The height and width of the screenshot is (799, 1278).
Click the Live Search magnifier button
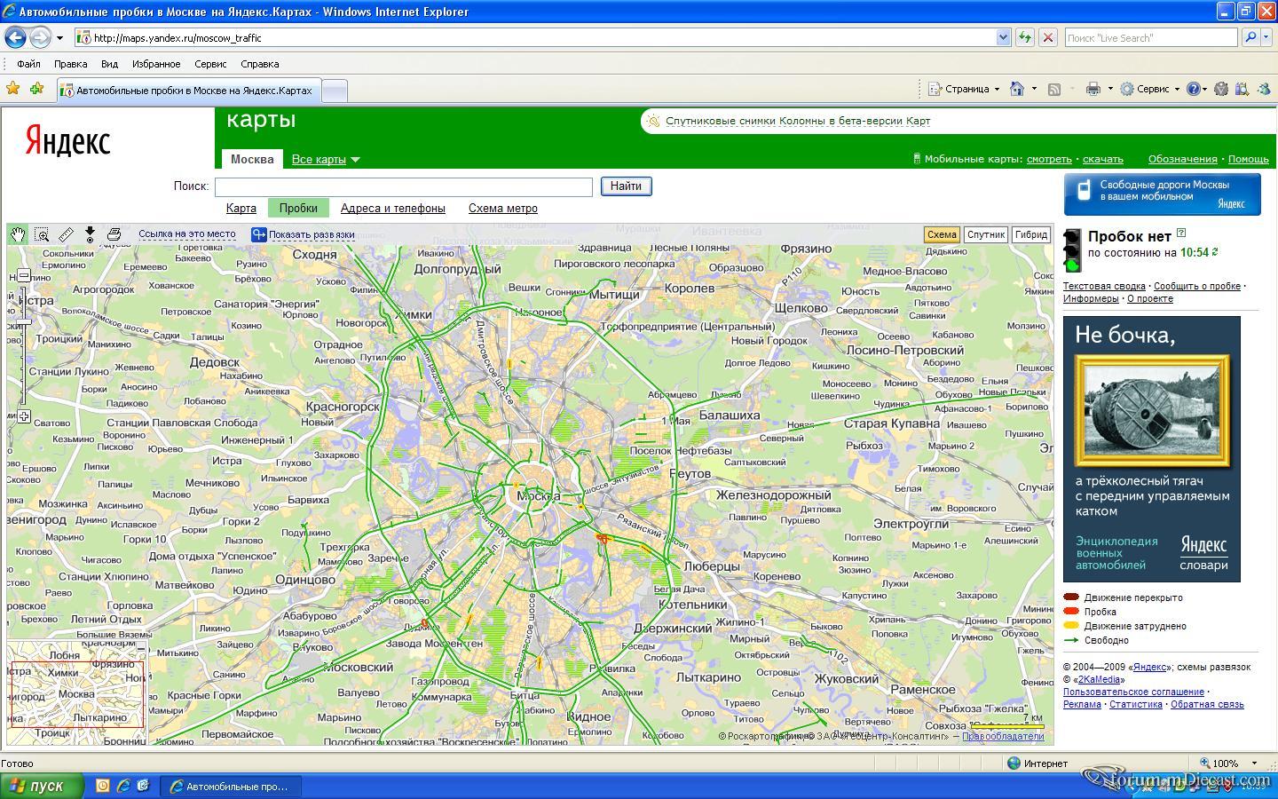(1250, 37)
